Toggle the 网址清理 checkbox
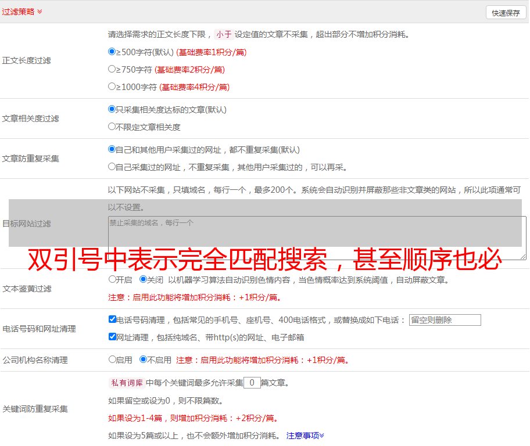This screenshot has height=446, width=530. click(x=112, y=337)
